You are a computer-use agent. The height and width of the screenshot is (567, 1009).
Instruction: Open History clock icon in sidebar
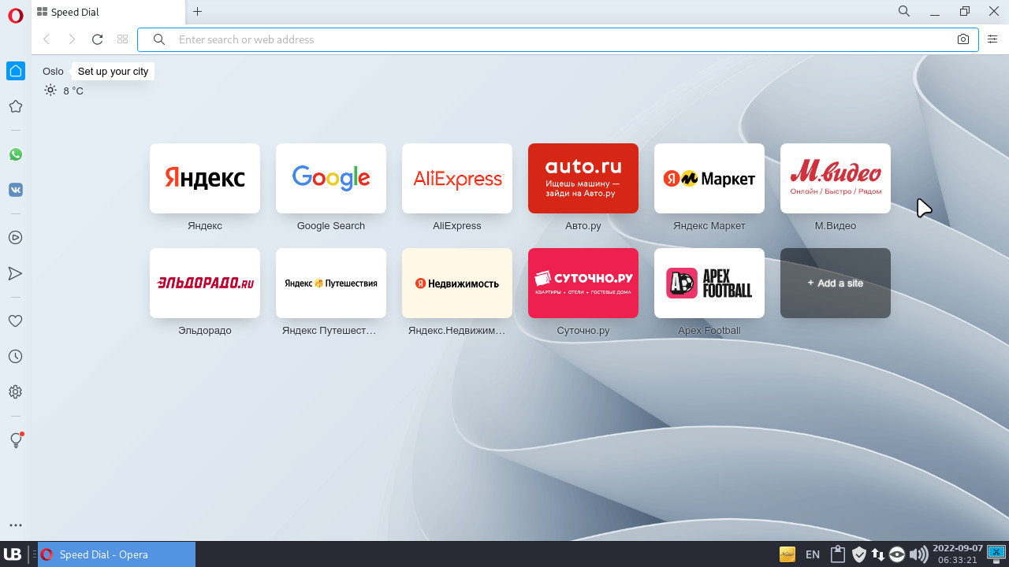click(15, 357)
